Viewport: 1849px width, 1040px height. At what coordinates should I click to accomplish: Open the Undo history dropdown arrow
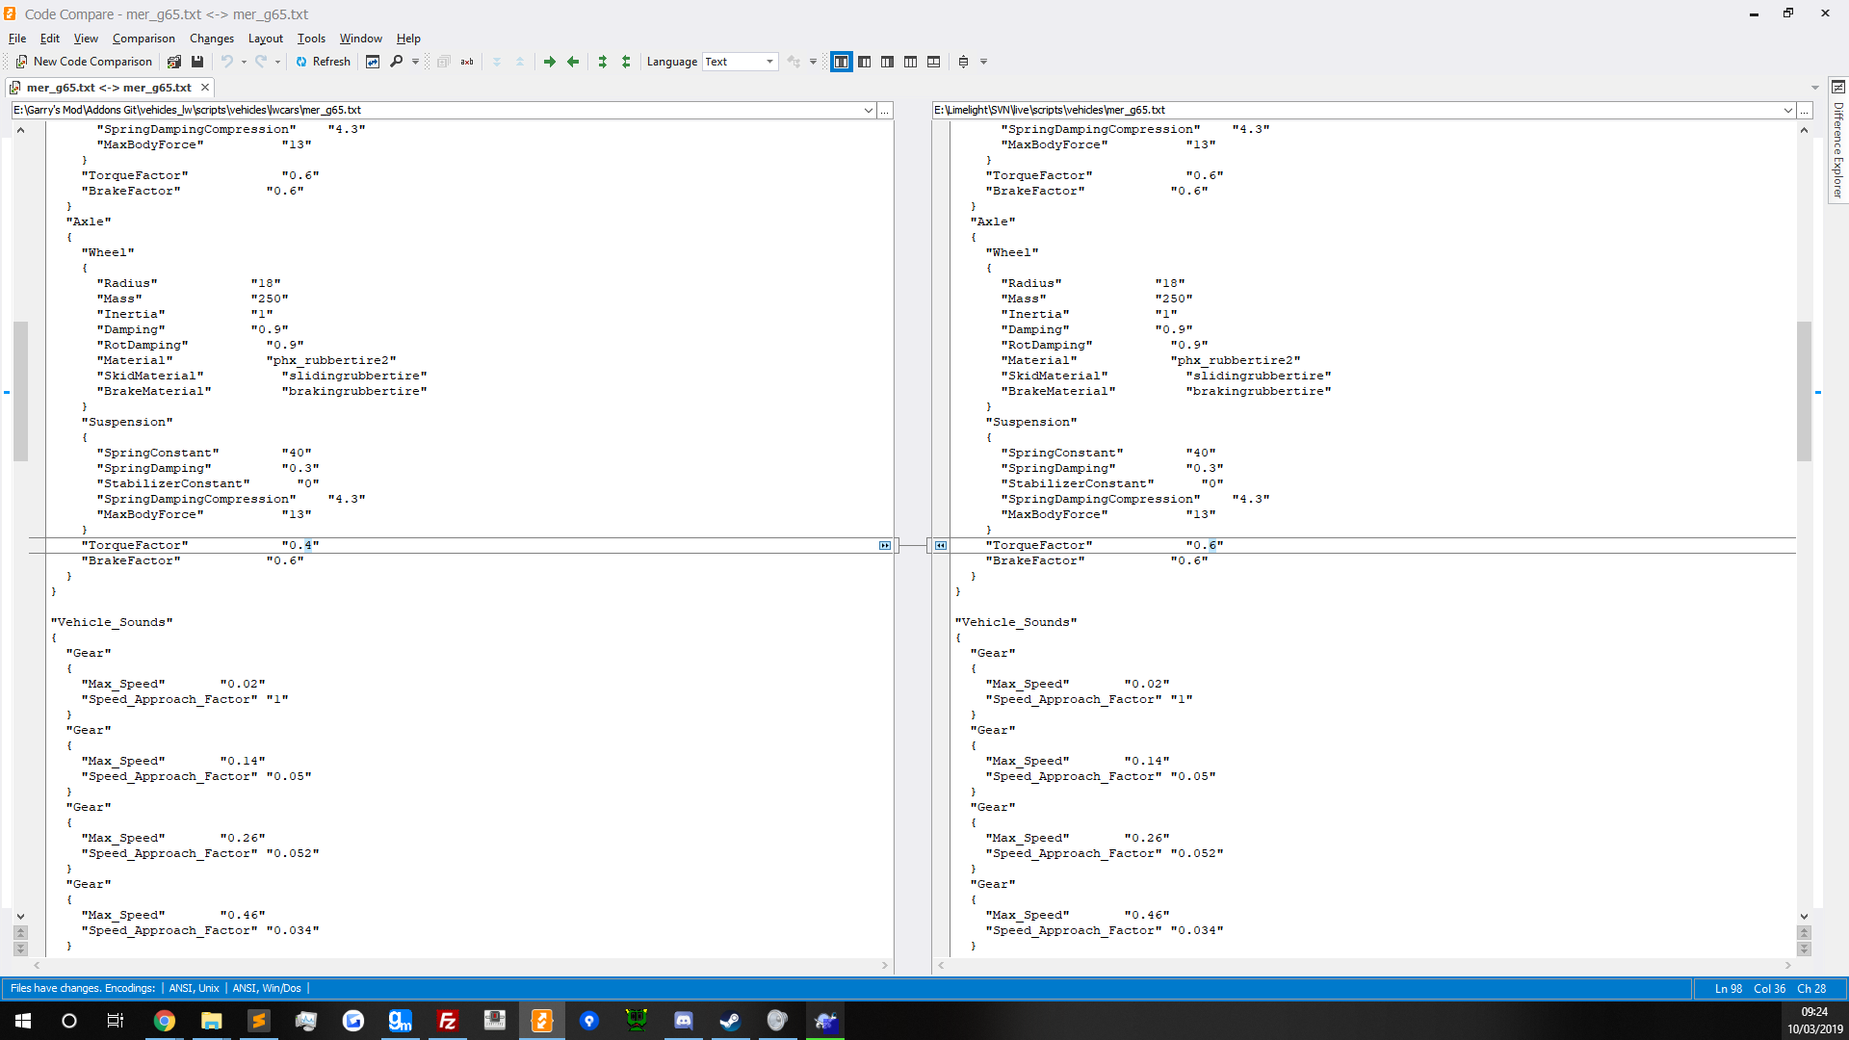point(244,62)
